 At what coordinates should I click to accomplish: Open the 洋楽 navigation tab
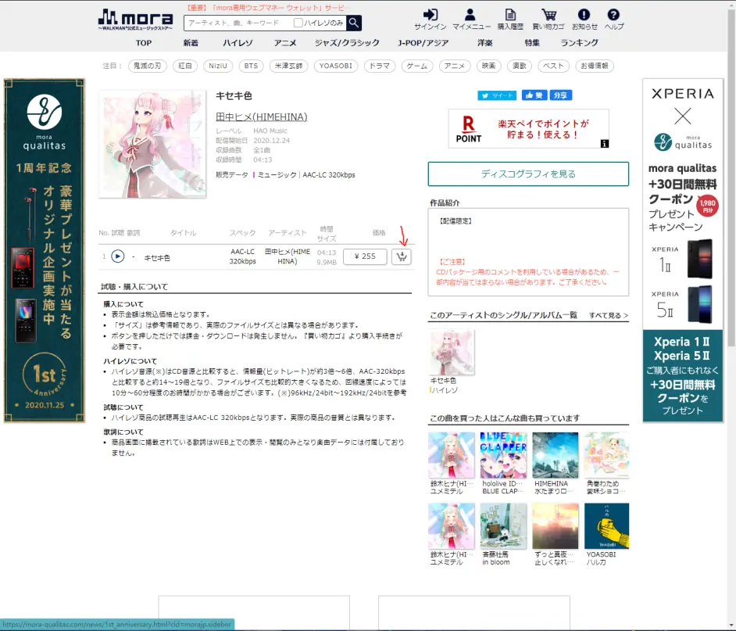click(485, 43)
